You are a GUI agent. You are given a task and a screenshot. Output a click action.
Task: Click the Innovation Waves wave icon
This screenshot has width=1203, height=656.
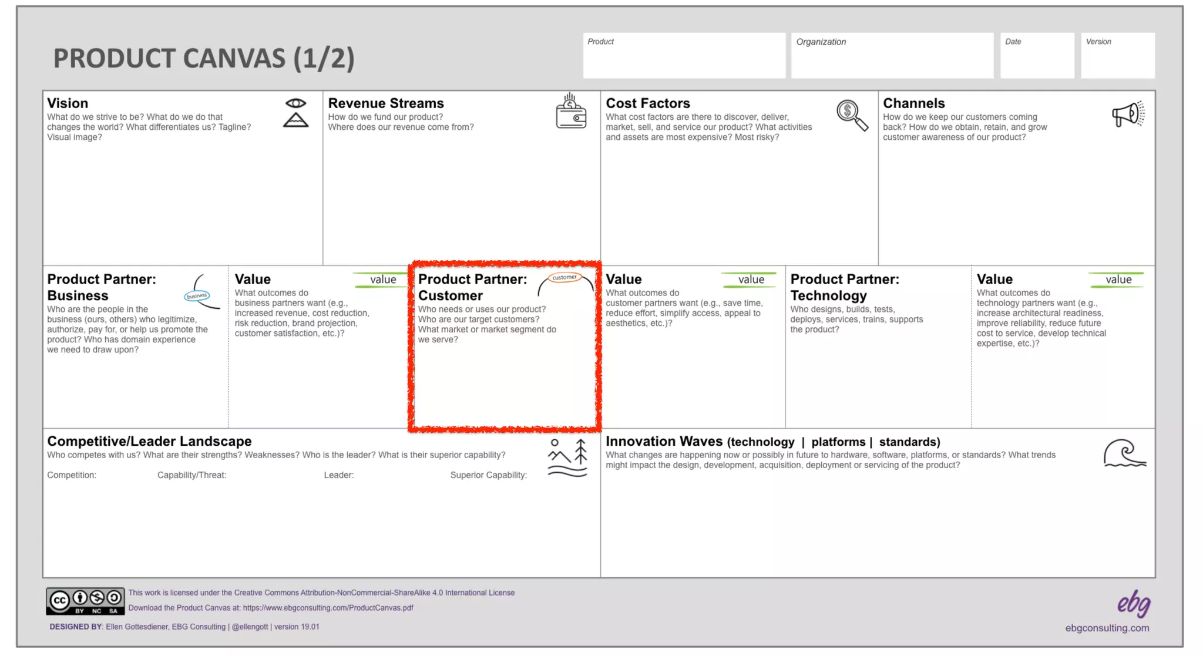coord(1124,454)
